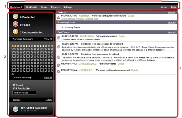
Task: Click the 'No Upcoming Events' text
Action: coord(71,27)
